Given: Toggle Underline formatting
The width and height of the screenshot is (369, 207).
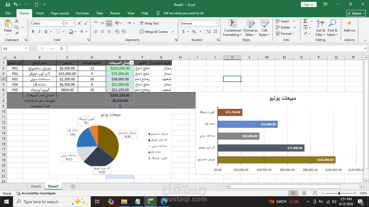Looking at the screenshot, I should 46,32.
